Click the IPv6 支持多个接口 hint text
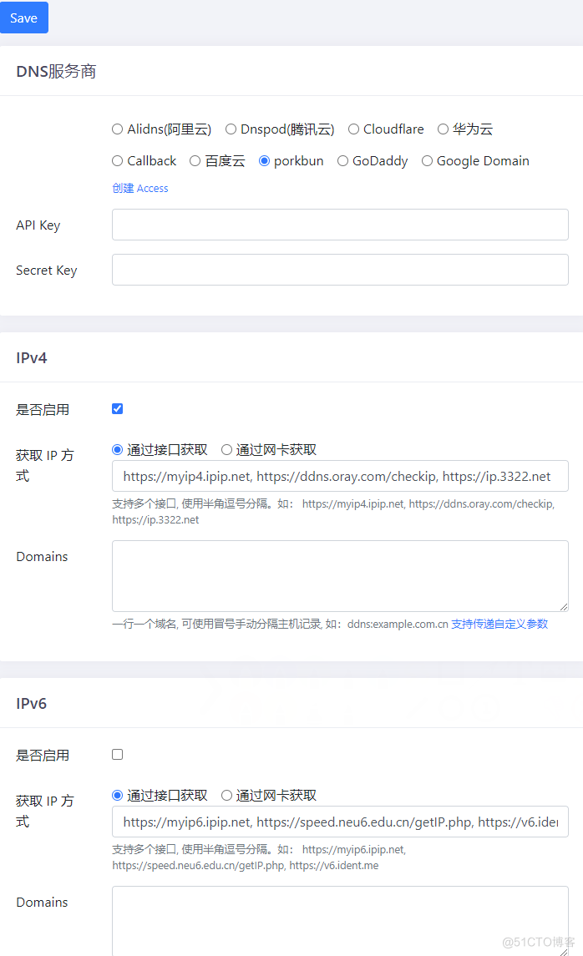This screenshot has width=583, height=956. click(x=259, y=857)
